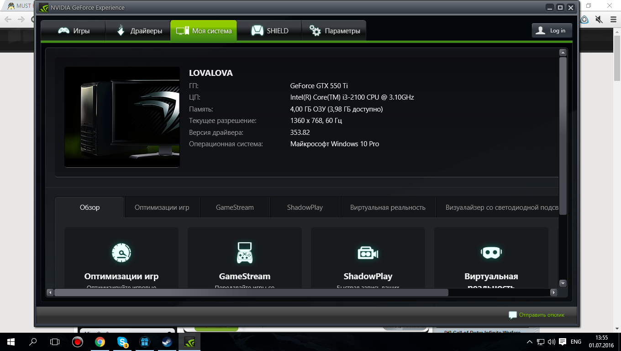Click the 4,00 ГБ ОЗУ memory value
Image resolution: width=621 pixels, height=351 pixels.
pyautogui.click(x=337, y=109)
